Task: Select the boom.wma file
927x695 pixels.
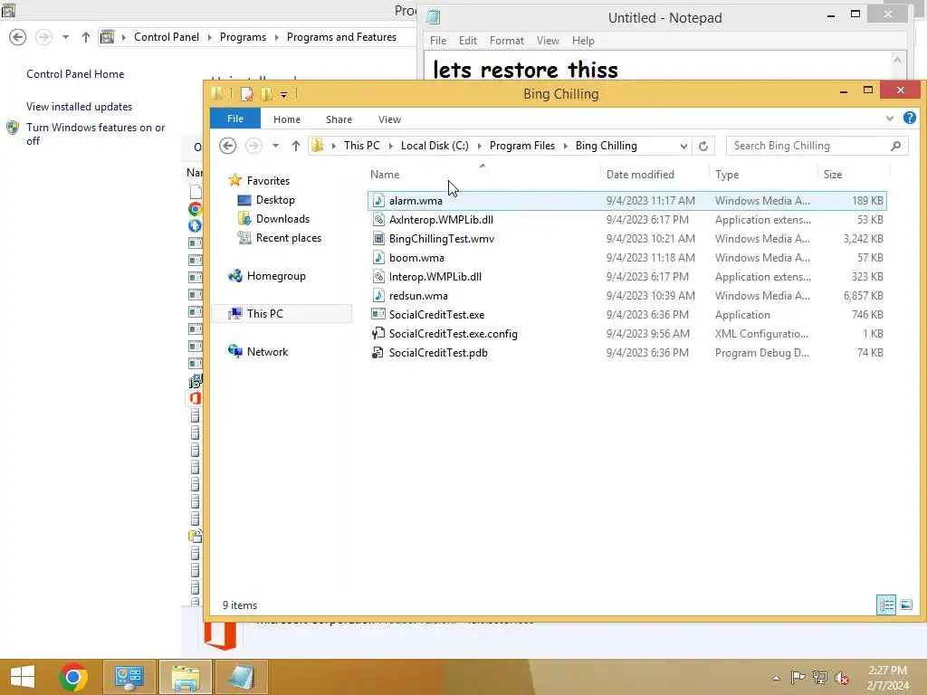Action: click(x=626, y=258)
